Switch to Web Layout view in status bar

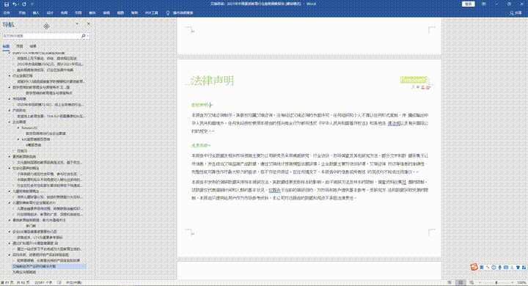pyautogui.click(x=472, y=282)
